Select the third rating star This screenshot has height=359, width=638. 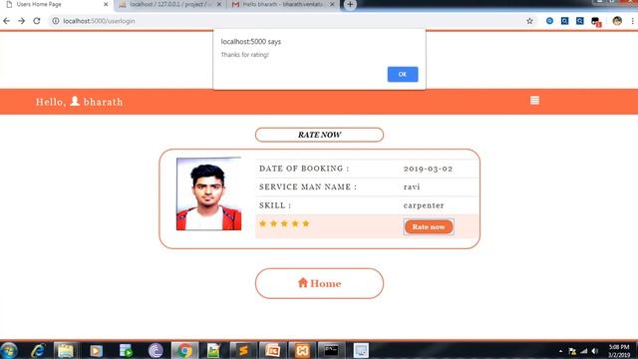284,223
